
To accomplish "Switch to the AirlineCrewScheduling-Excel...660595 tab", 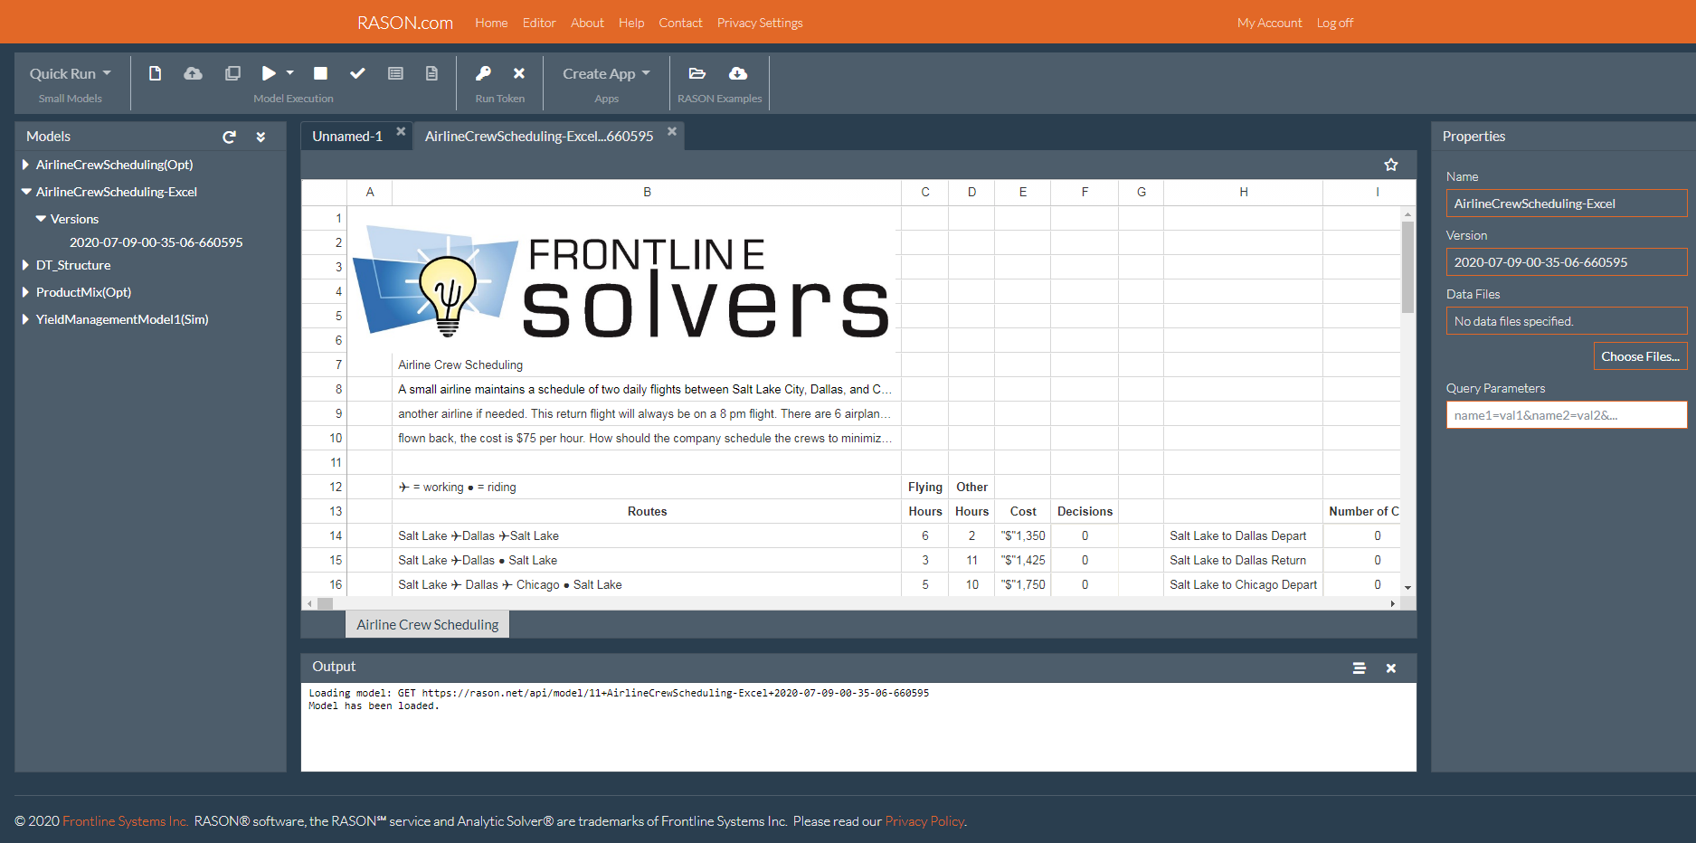I will [x=539, y=137].
